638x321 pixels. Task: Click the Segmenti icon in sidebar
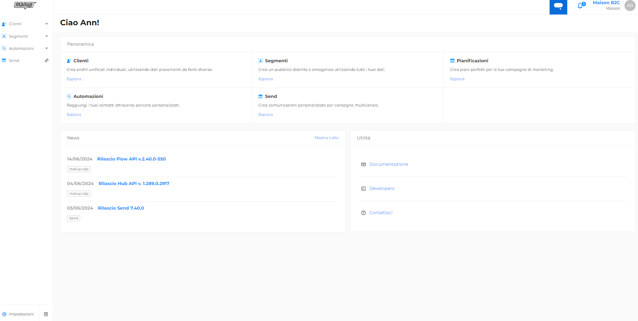coord(4,36)
